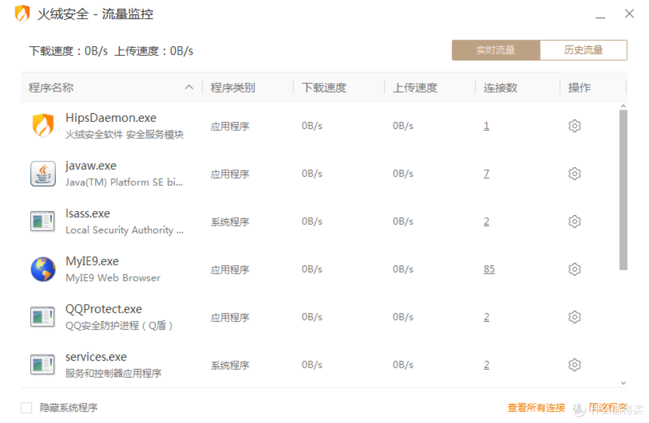Click the scrollbar up arrow
This screenshot has height=423, width=649.
pyautogui.click(x=623, y=106)
